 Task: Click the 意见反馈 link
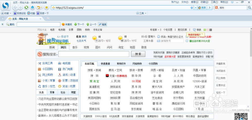182,30
